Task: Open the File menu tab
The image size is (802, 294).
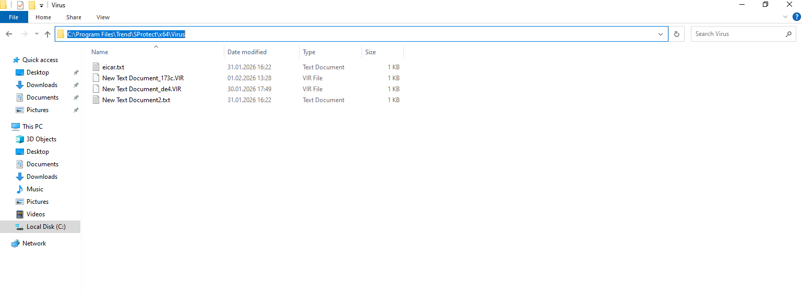Action: [x=14, y=17]
